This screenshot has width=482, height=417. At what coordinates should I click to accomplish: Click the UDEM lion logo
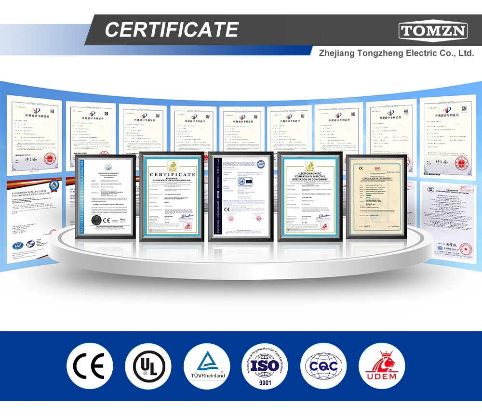382,366
